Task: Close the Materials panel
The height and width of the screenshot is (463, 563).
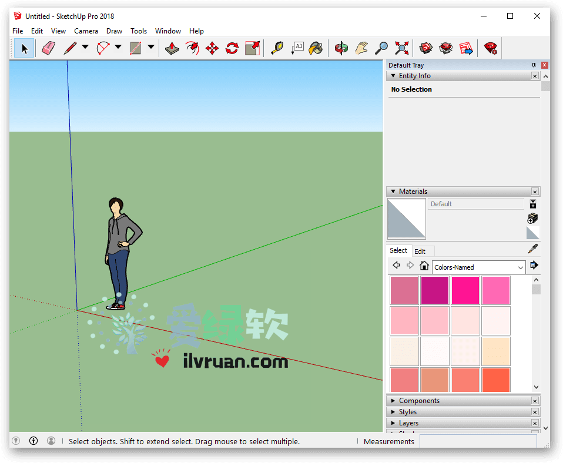Action: 535,192
